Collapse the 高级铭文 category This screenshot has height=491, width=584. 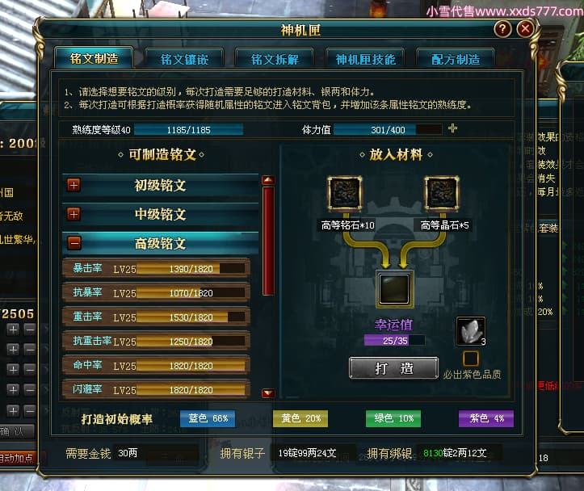point(74,243)
